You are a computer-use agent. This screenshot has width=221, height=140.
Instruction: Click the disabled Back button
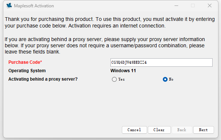[x=182, y=130]
